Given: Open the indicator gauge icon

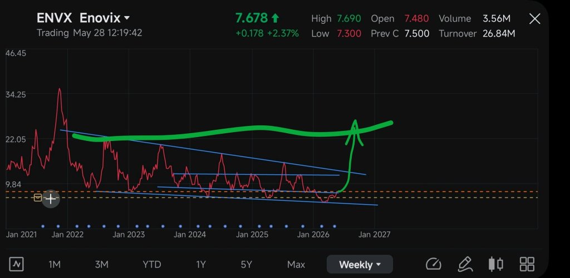Looking at the screenshot, I should [x=433, y=264].
